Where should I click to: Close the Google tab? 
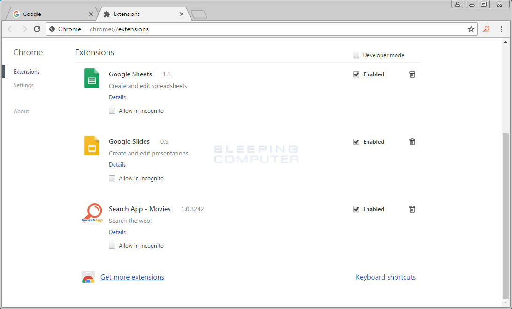91,14
